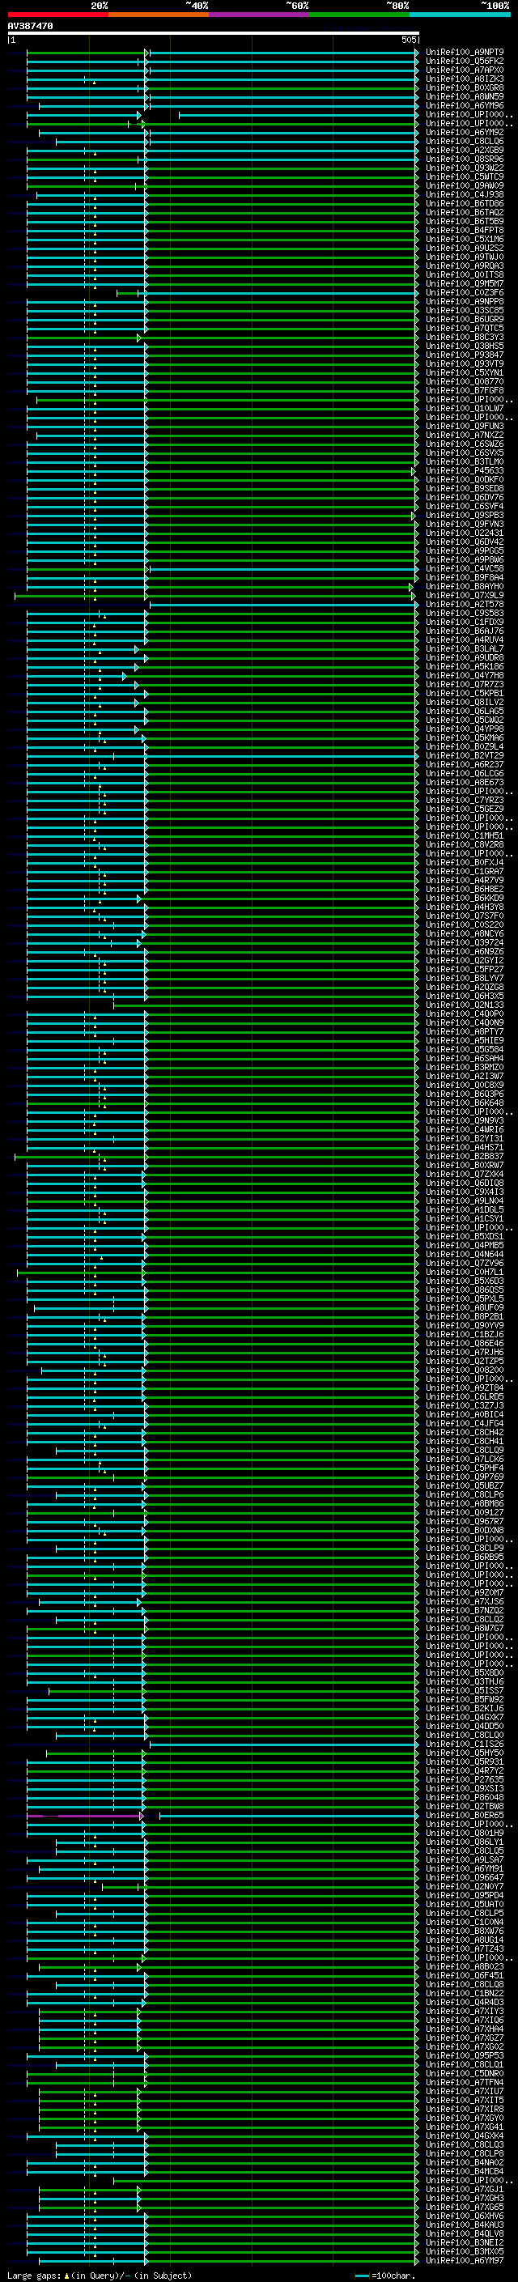
Task: Select hit UniRef100_Q8ILV2
Action: pyautogui.click(x=465, y=703)
